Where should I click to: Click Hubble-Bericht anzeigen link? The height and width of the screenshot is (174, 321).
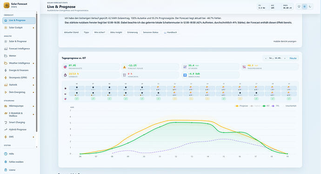pos(285,41)
